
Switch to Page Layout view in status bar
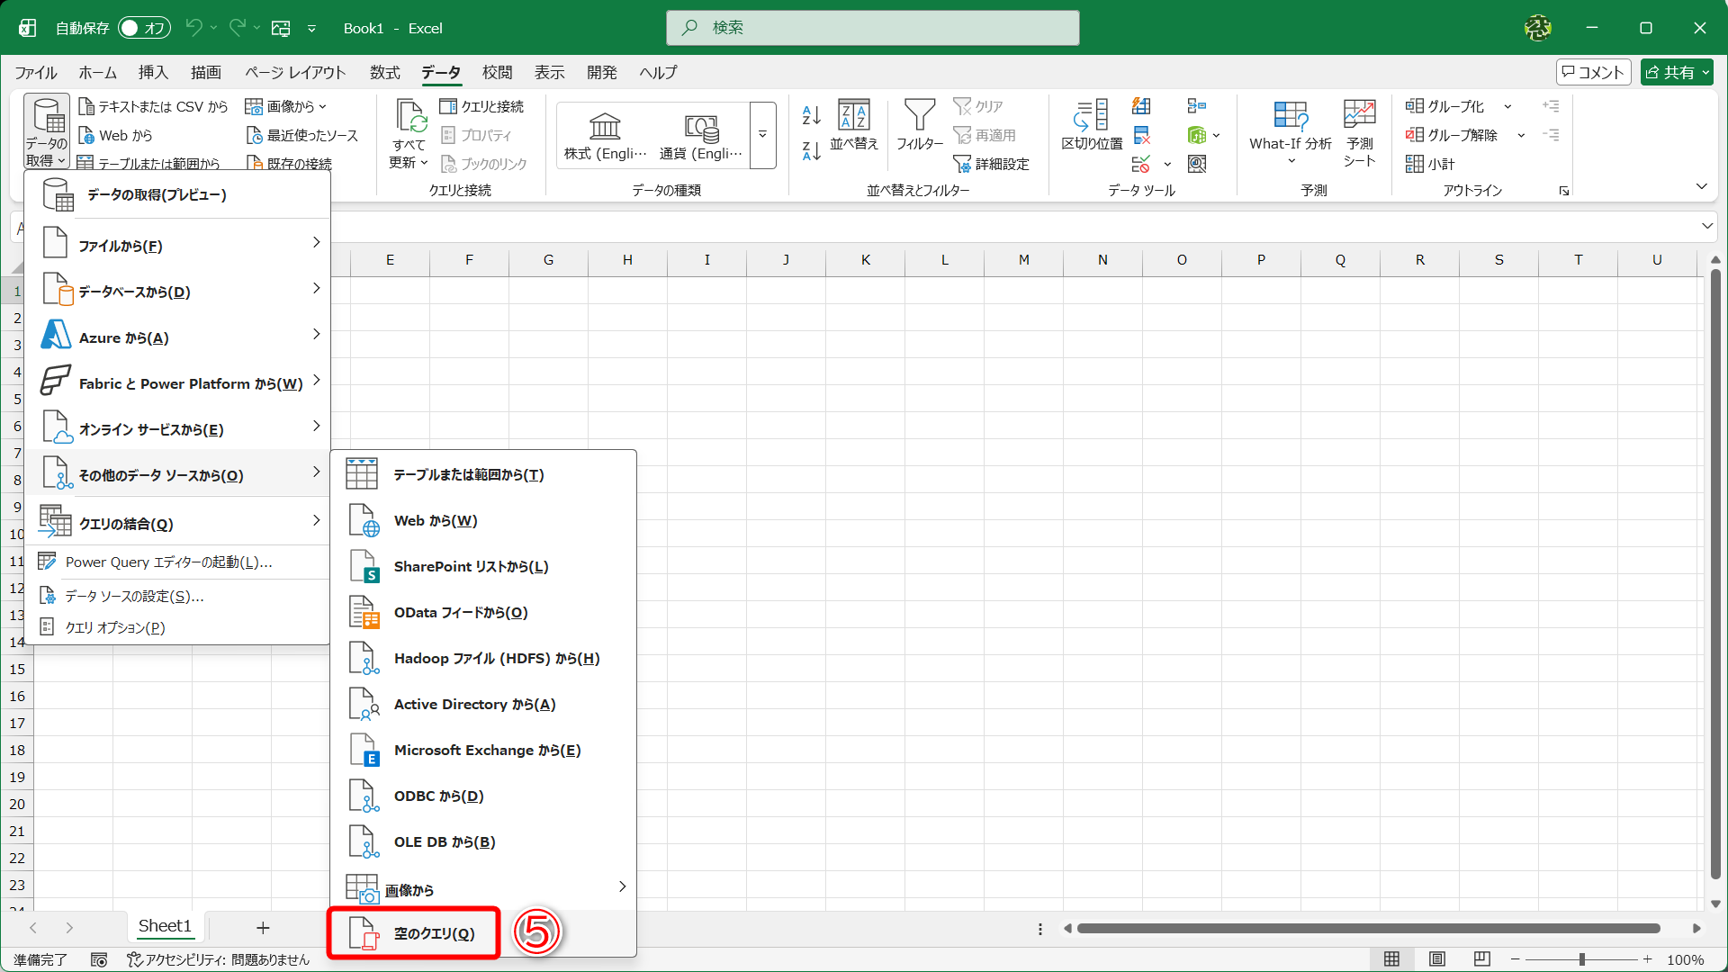1437,959
